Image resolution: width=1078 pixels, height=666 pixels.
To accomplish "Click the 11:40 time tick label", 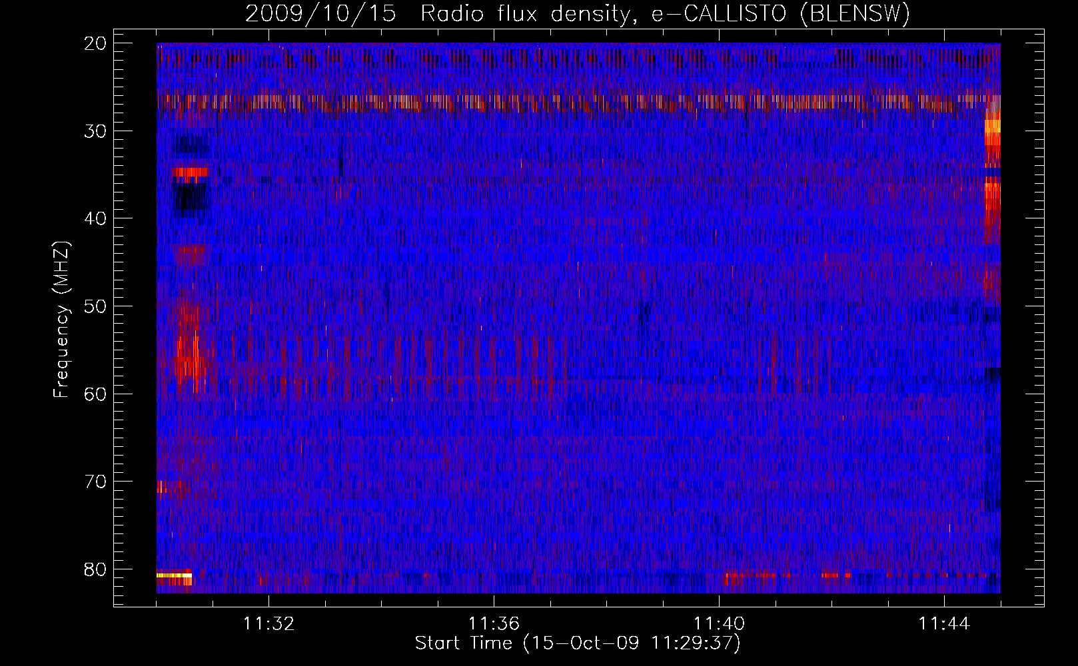I will pos(719,624).
